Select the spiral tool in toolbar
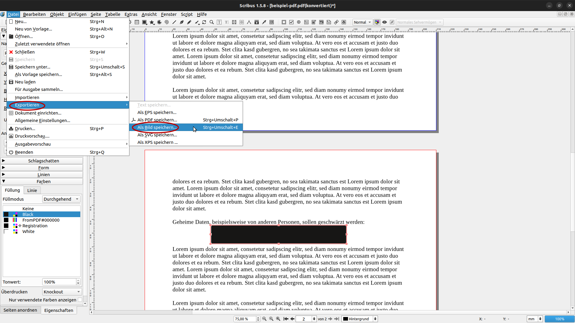The image size is (575, 323). click(167, 22)
